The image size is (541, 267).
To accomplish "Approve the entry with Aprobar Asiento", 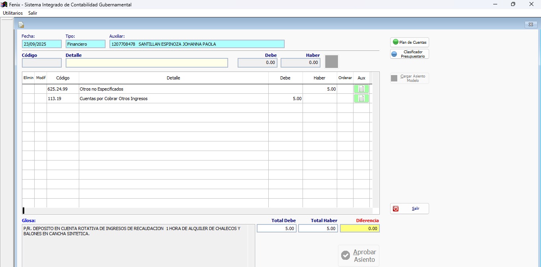I will tap(359, 255).
